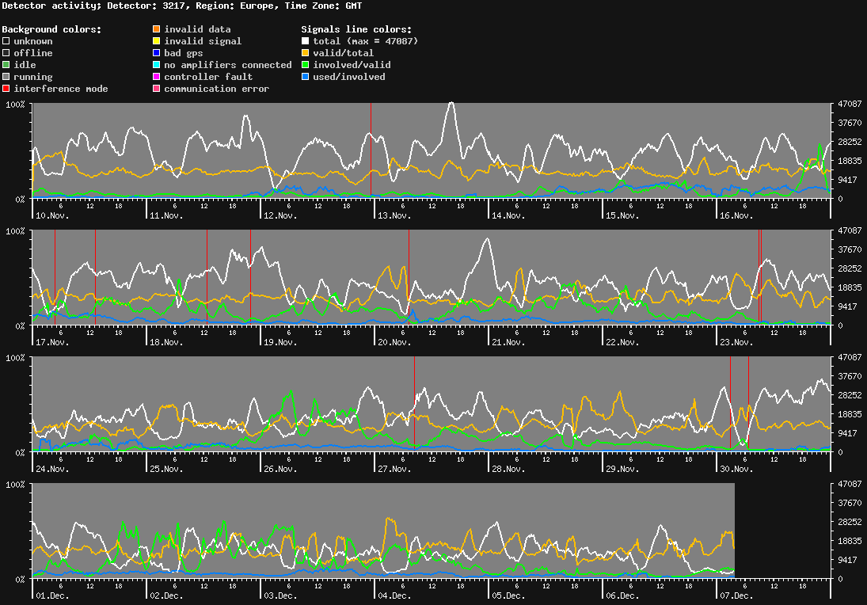867x605 pixels.
Task: Click the green idle legend swatch
Action: (x=6, y=65)
